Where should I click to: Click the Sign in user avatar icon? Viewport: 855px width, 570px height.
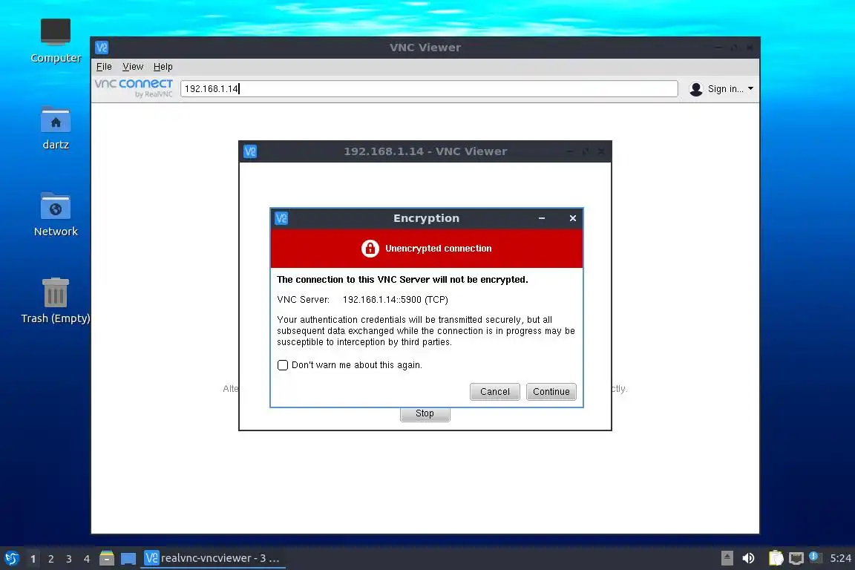[695, 89]
